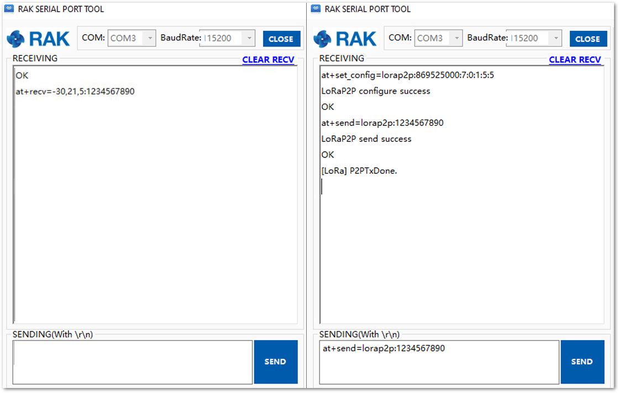Image resolution: width=619 pixels, height=393 pixels.
Task: Click SEND button in left window
Action: [x=276, y=362]
